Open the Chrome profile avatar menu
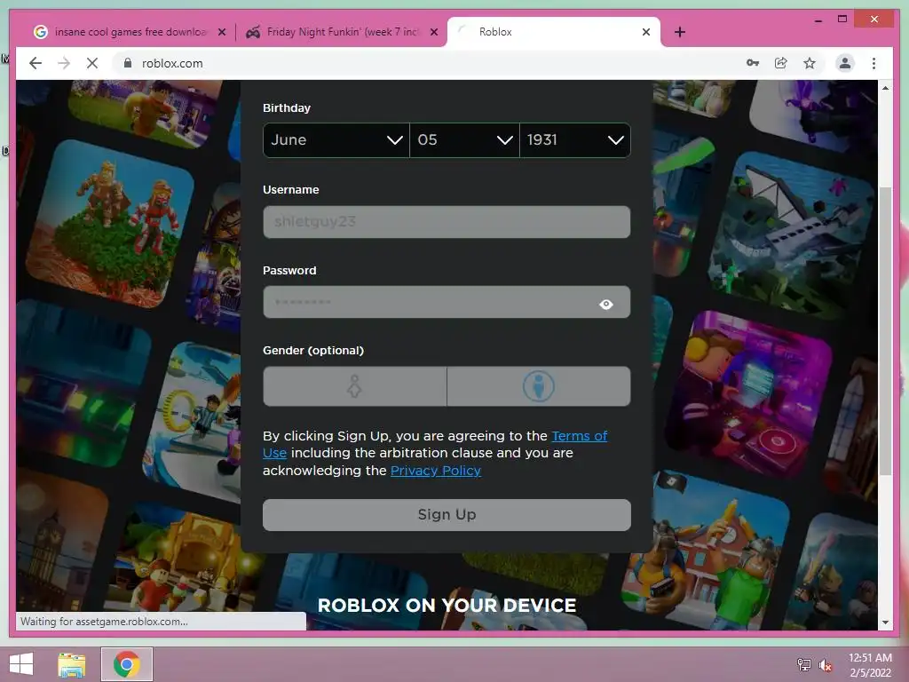The height and width of the screenshot is (682, 909). click(x=845, y=63)
